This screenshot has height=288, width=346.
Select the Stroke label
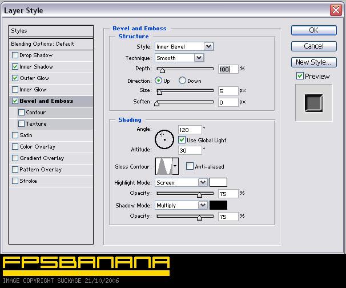coord(28,181)
